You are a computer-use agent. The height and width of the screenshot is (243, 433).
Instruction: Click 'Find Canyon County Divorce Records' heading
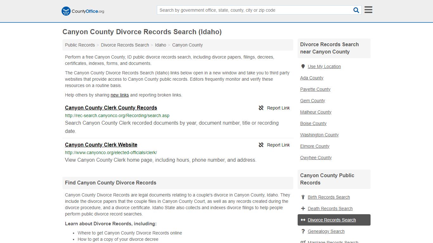[x=111, y=183]
